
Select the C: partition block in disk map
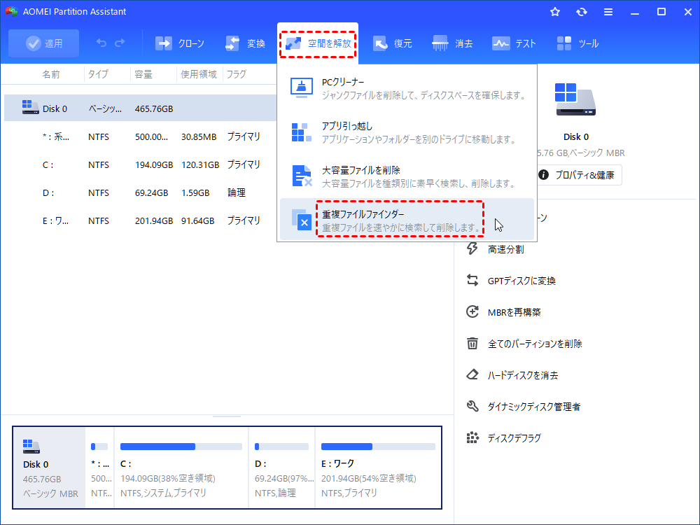[x=181, y=468]
